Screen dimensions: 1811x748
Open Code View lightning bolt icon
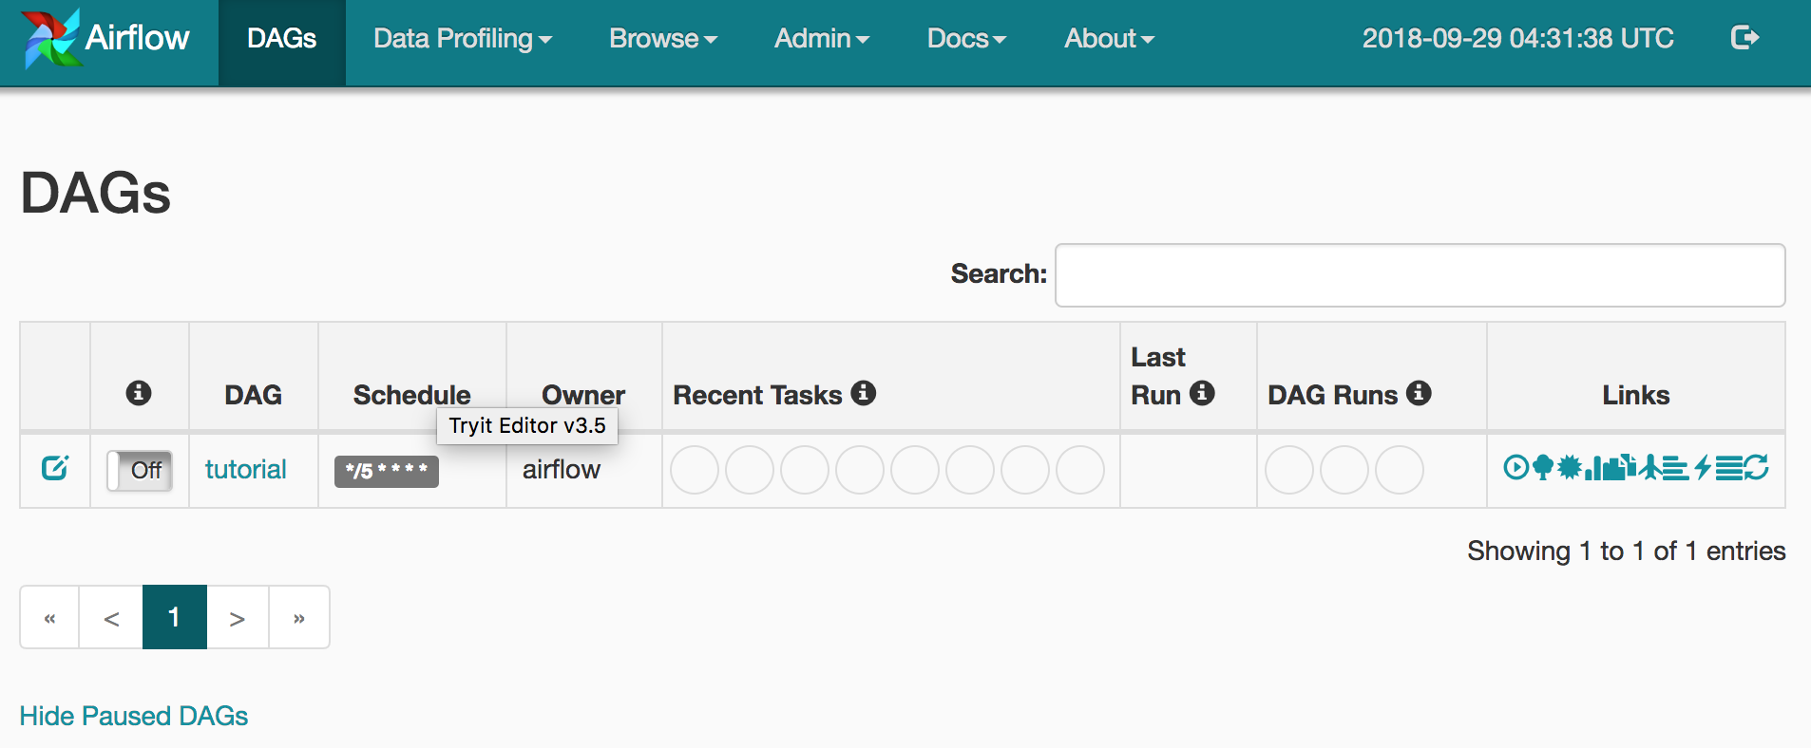coord(1703,467)
